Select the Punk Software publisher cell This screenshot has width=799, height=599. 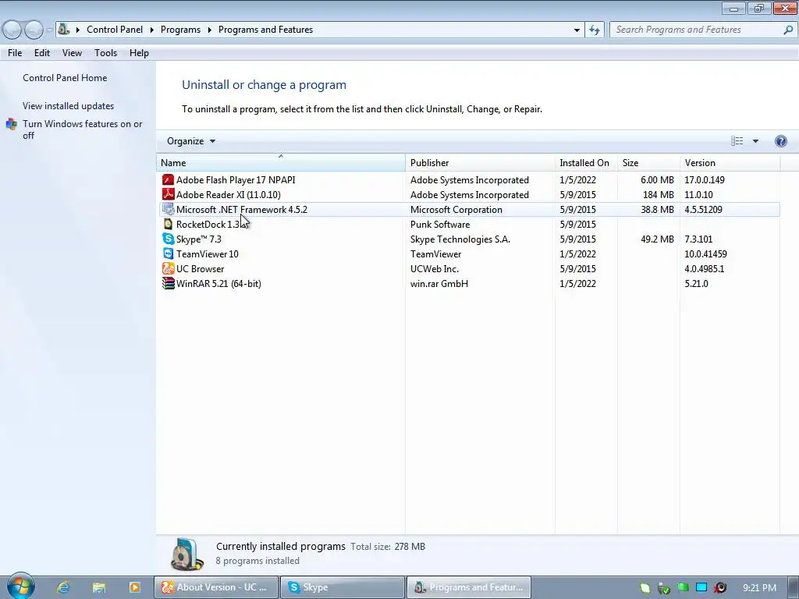coord(440,224)
